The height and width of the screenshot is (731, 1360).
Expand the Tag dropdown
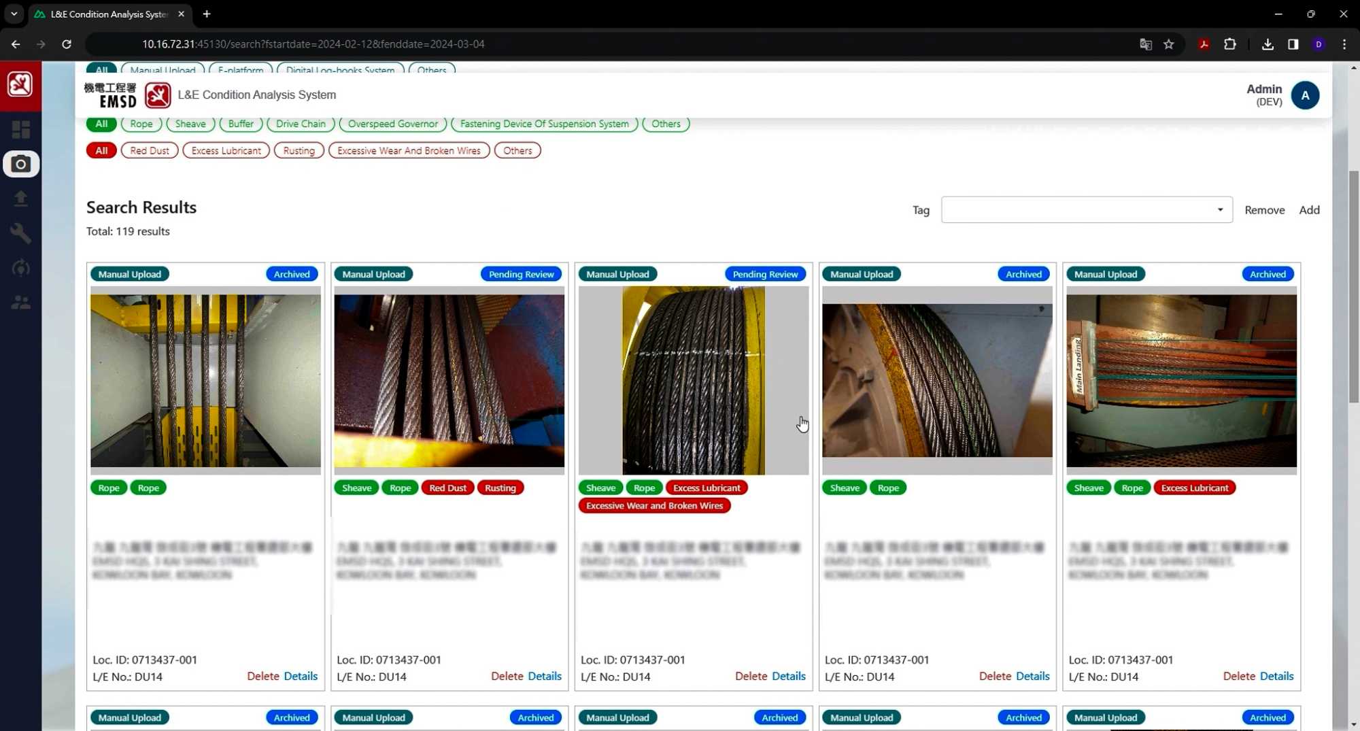[1086, 210]
